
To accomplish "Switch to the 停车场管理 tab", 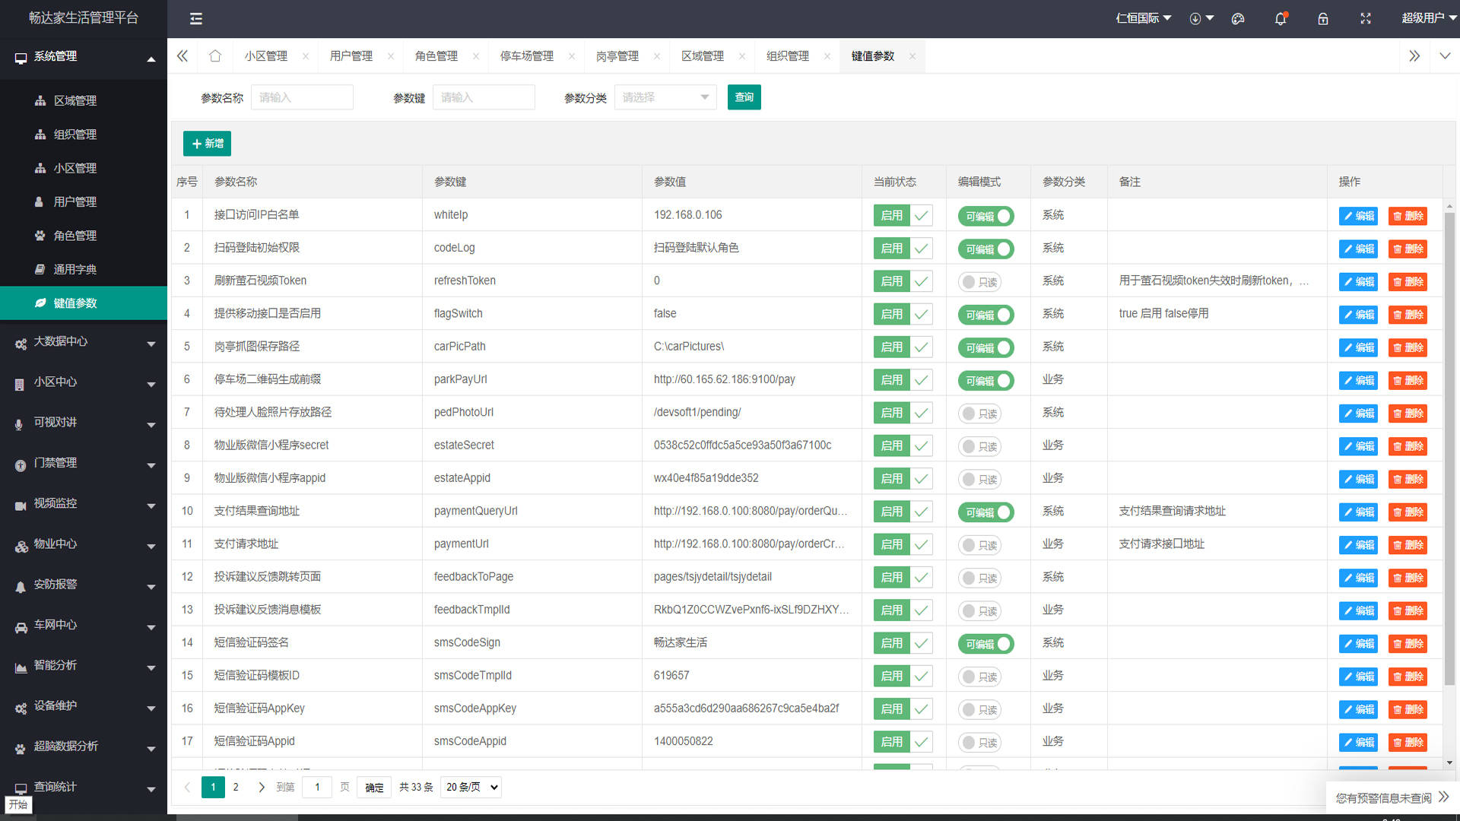I will coord(526,56).
